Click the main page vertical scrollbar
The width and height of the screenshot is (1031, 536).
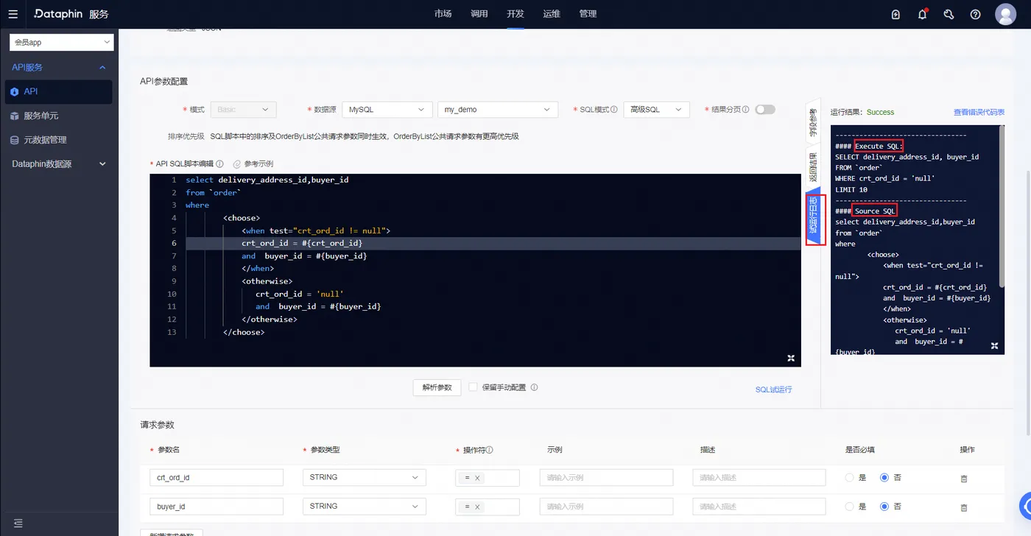pyautogui.click(x=1027, y=302)
